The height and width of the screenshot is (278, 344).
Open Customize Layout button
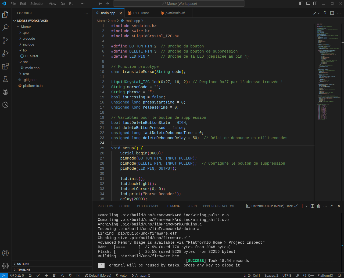pos(294,3)
